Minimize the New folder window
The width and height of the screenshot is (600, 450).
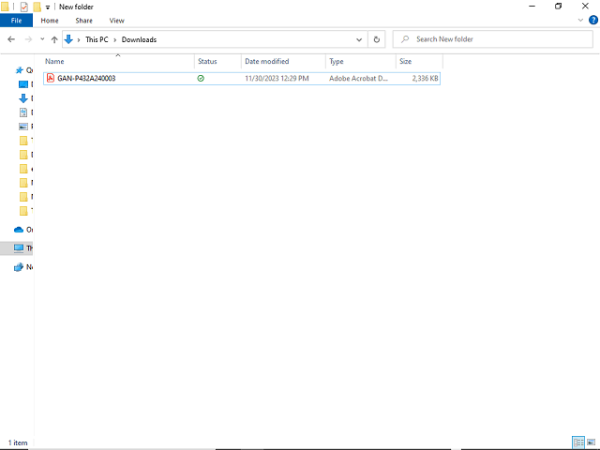click(532, 7)
